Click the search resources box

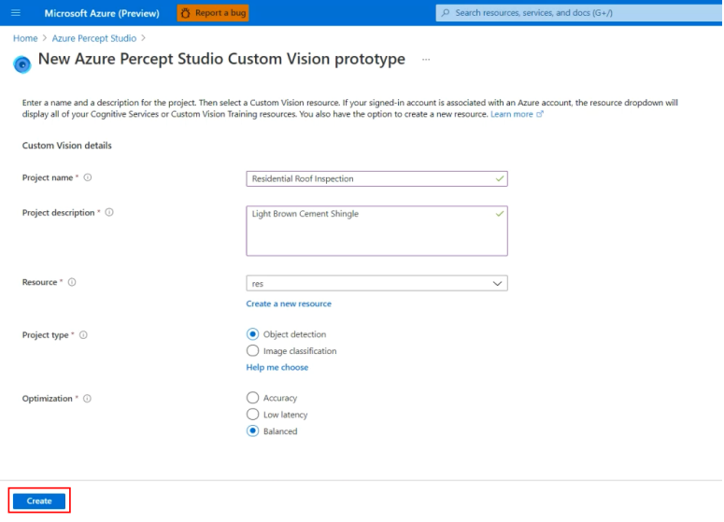(x=579, y=13)
